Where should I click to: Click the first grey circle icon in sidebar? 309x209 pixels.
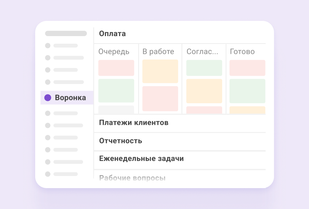[48, 46]
